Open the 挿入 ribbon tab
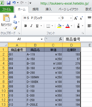Screen dimensions: 92x107 (48, 9)
